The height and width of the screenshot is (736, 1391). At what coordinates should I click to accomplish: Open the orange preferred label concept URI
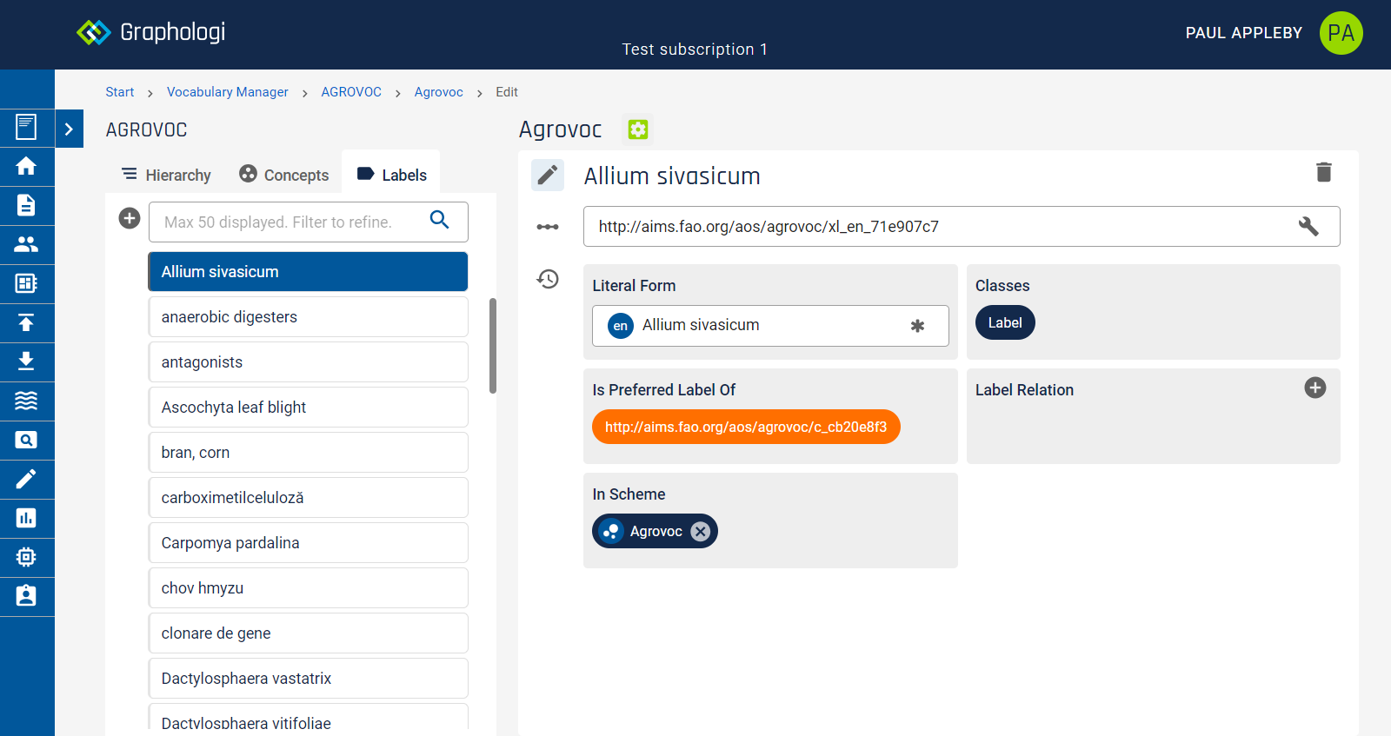coord(746,427)
